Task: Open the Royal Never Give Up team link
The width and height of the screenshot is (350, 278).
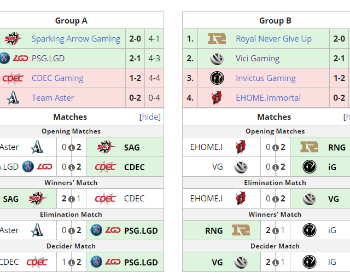Action: 273,39
